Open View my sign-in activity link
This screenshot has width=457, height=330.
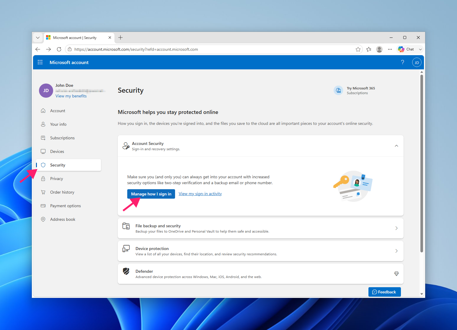click(200, 194)
